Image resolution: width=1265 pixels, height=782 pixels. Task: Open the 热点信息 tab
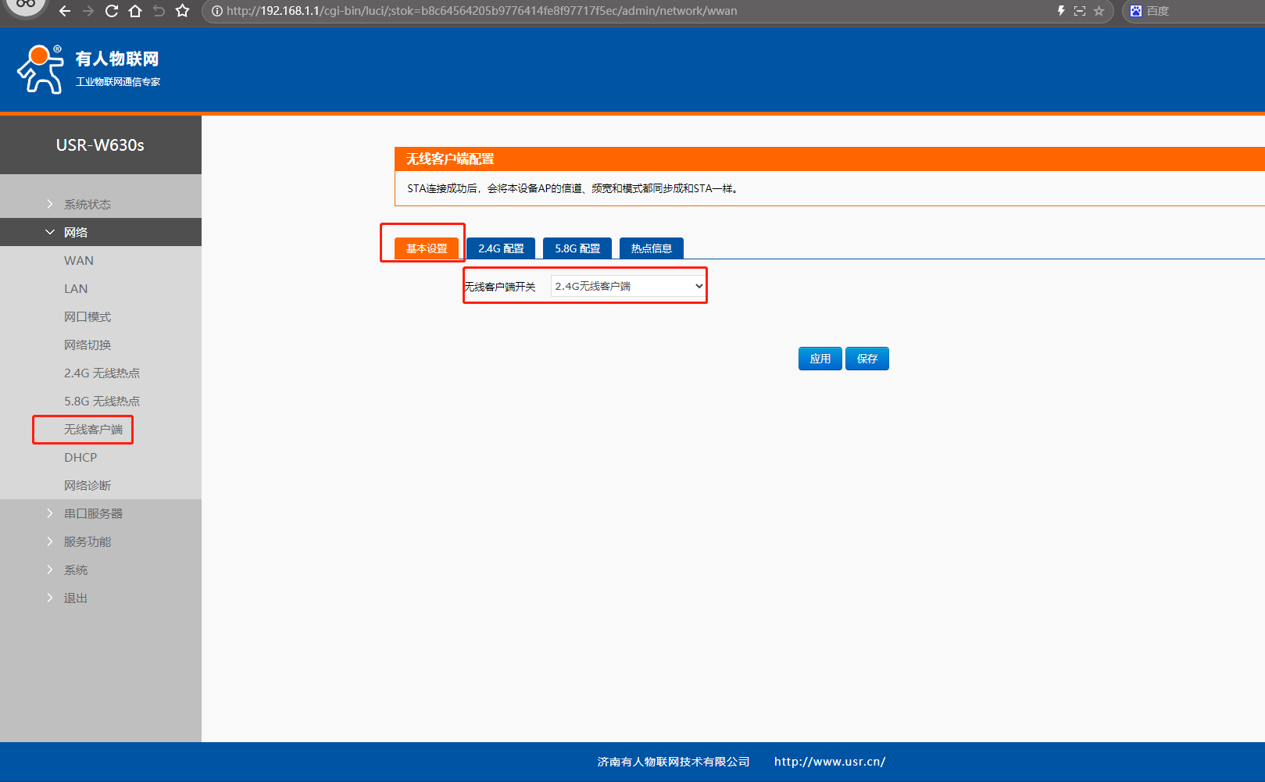click(x=651, y=248)
